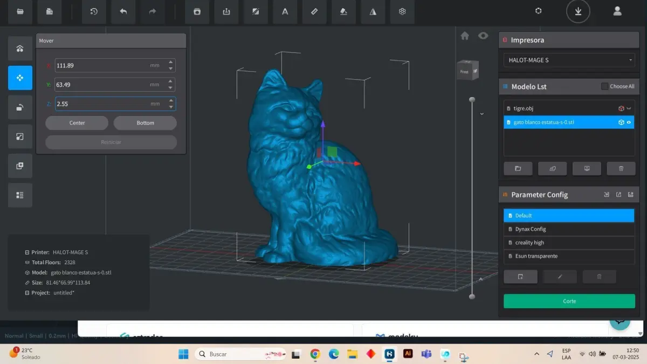The height and width of the screenshot is (364, 647).
Task: Reset view with the home icon
Action: click(465, 36)
